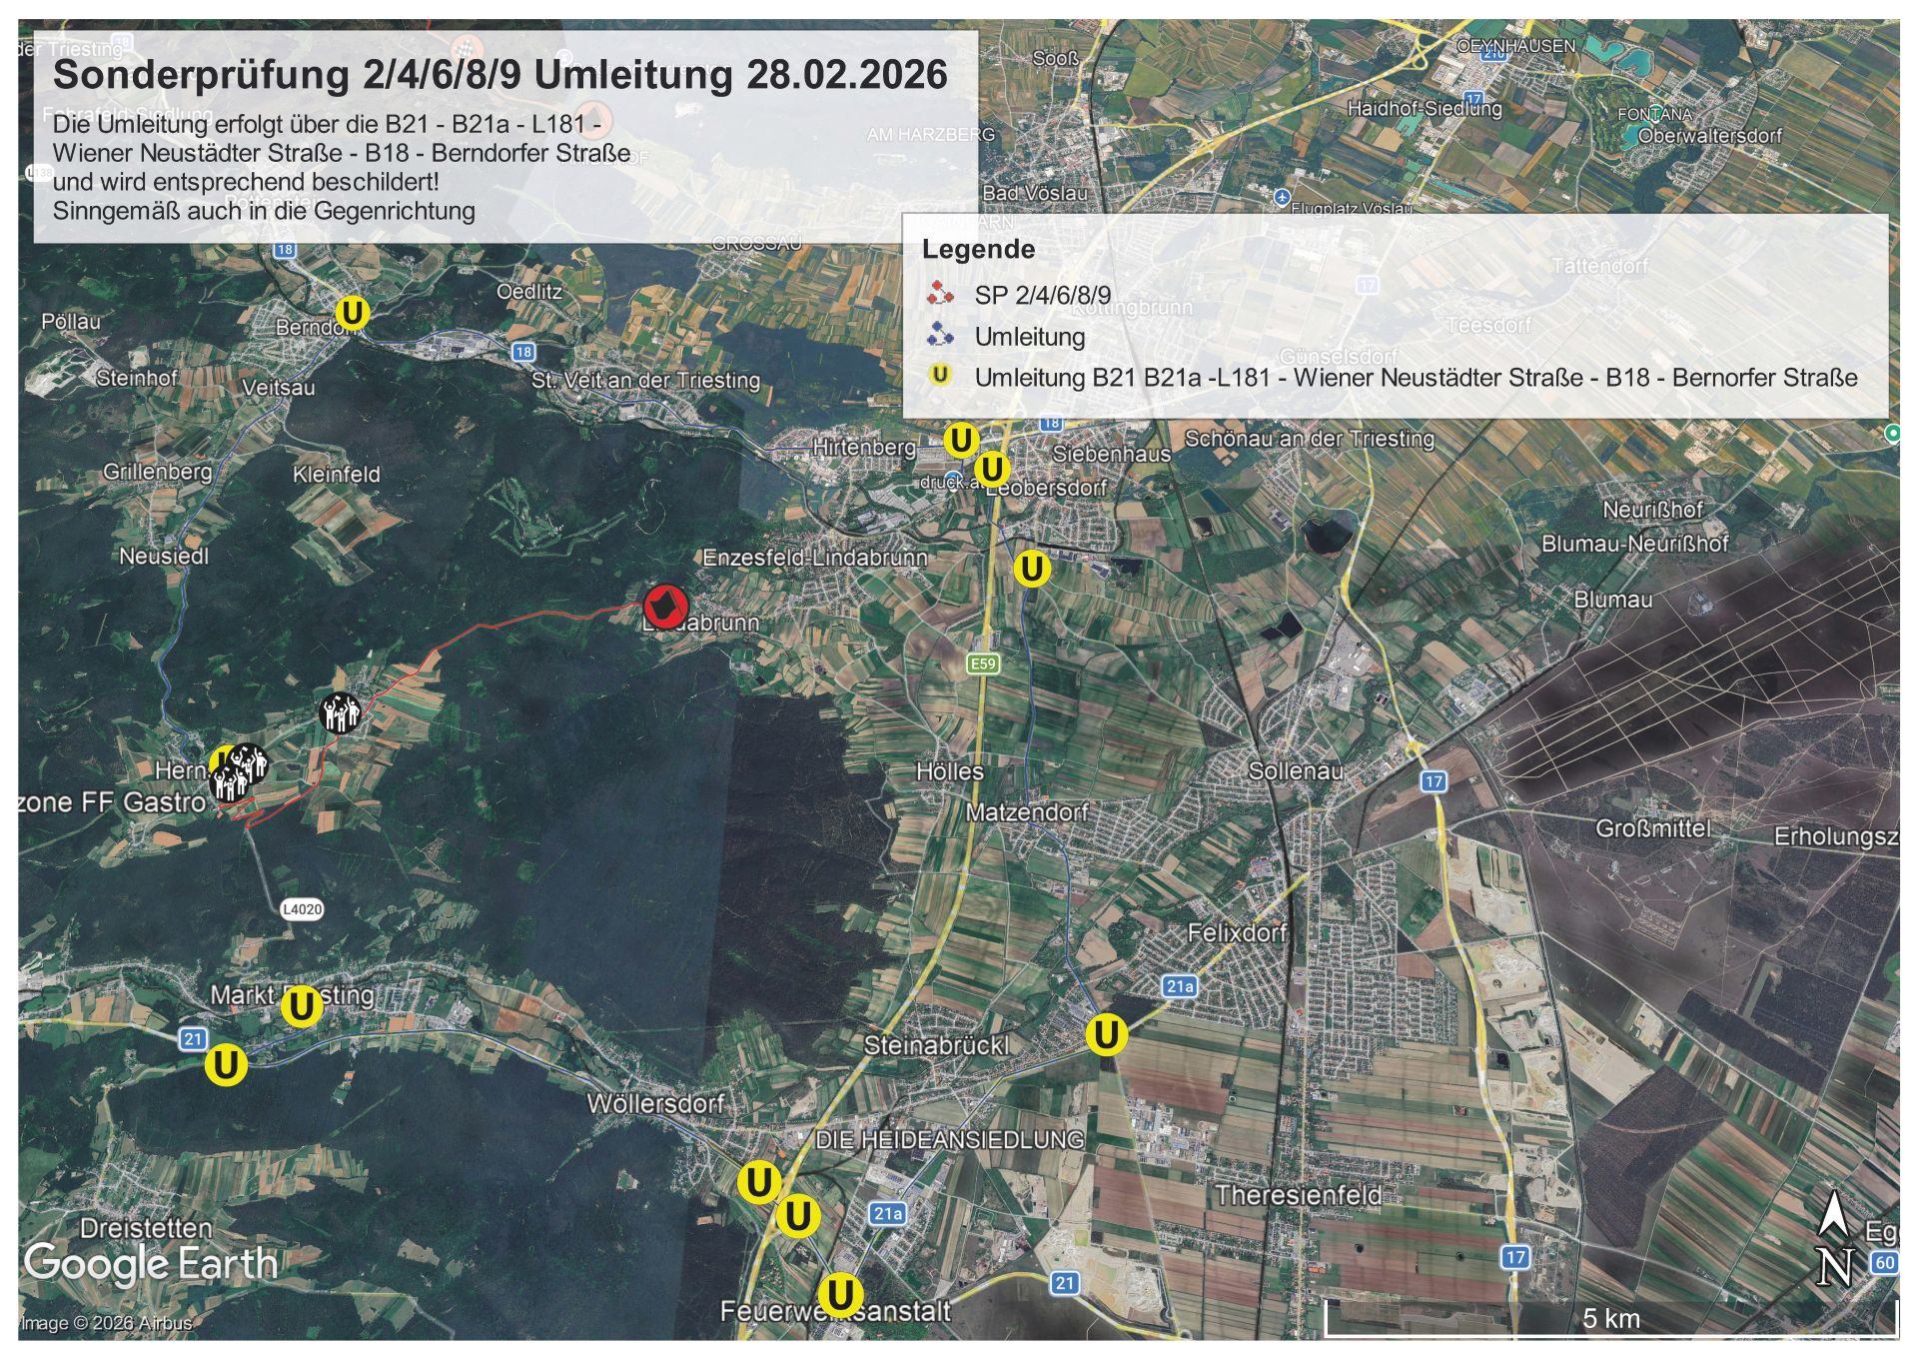Click the U marker on the Leobersdorf label

coord(992,469)
